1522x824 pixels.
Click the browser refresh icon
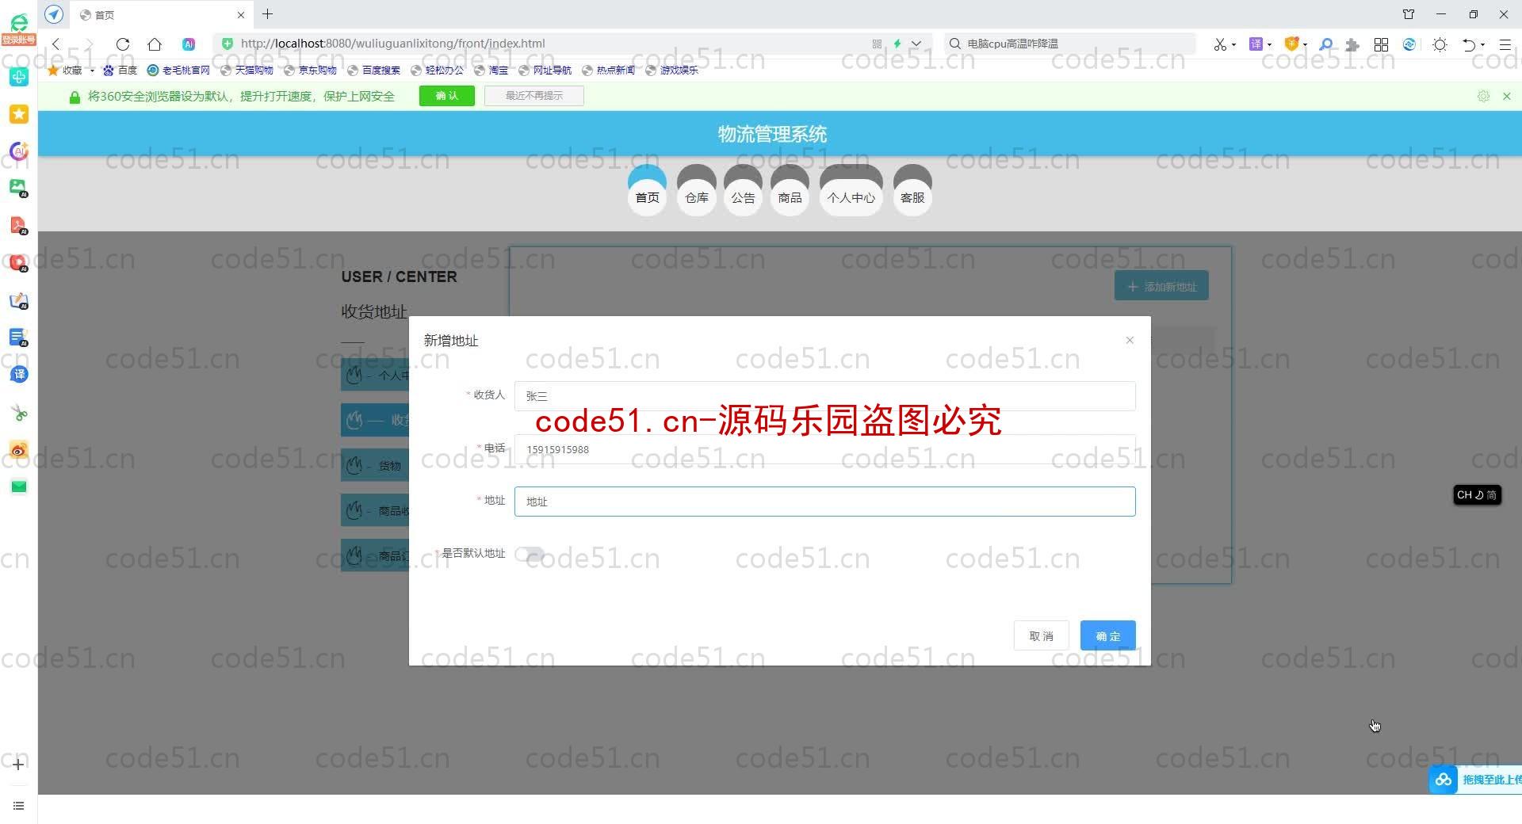(123, 44)
